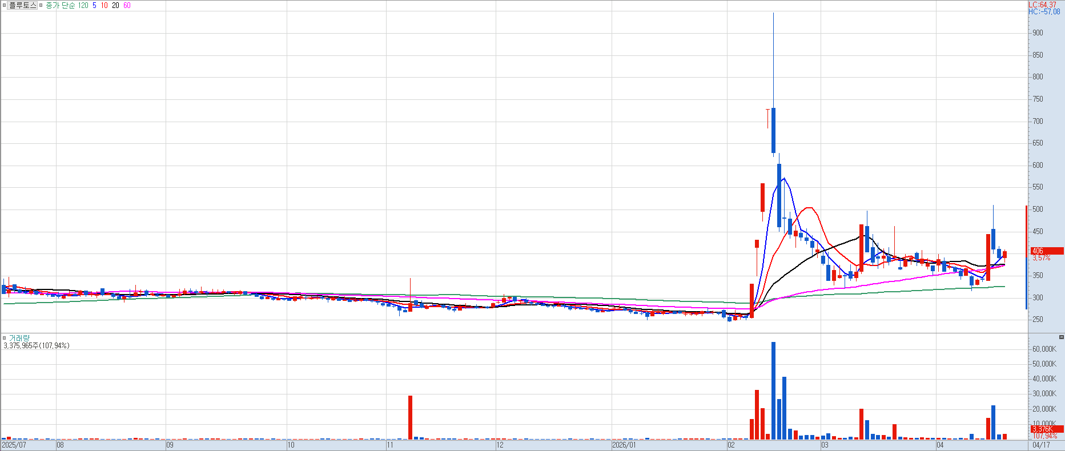The height and width of the screenshot is (451, 1065).
Task: Click the 09 month label on time axis
Action: tap(170, 445)
